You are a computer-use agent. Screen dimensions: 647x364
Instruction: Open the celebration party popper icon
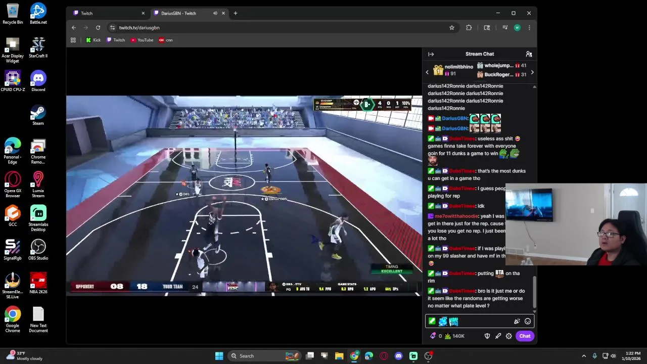(517, 321)
